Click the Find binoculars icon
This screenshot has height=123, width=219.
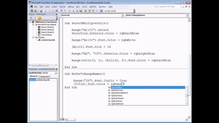[57, 11]
